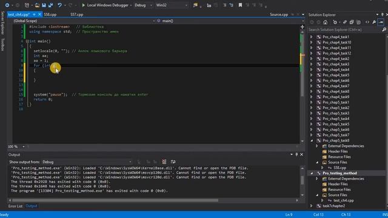Select test_ch4.cpp file in Solution Explorer tree
The image size is (388, 218).
(x=344, y=200)
